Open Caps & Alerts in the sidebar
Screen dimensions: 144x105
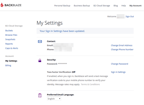click(x=12, y=48)
